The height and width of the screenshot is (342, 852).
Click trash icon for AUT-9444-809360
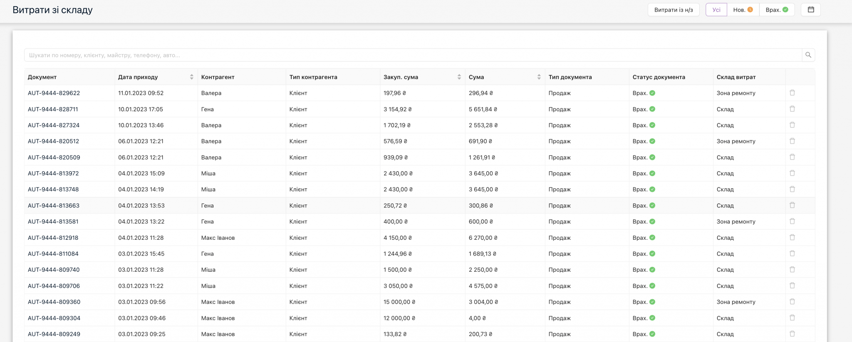(x=792, y=302)
